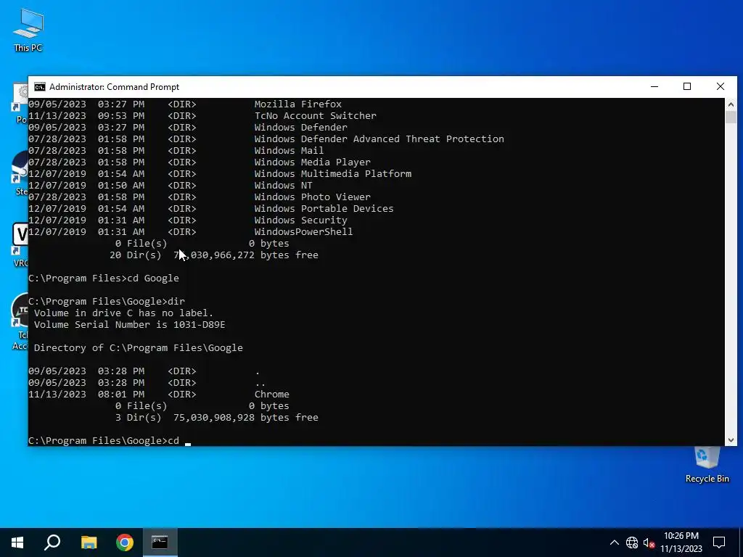Open the Action Center notifications icon

(719, 542)
